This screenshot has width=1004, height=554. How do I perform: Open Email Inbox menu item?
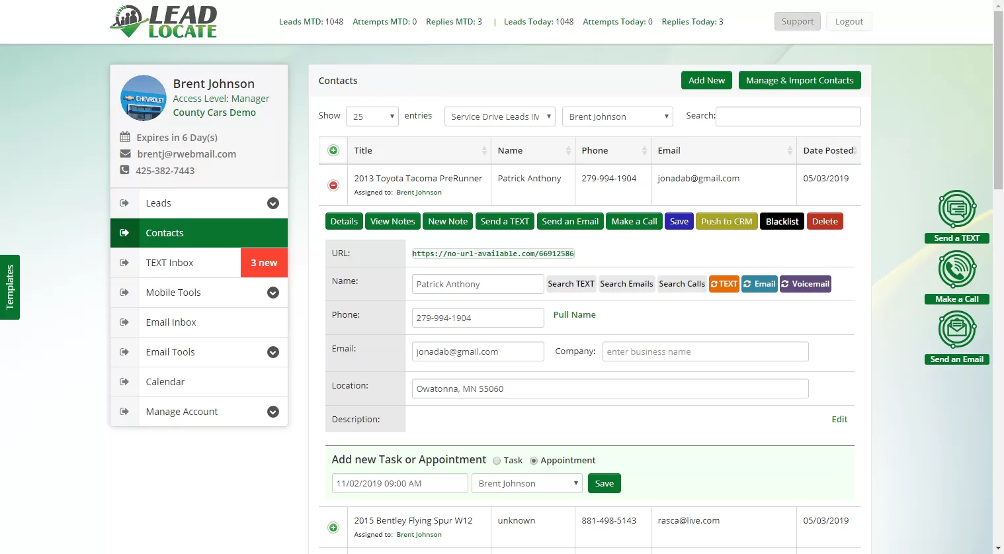tap(199, 322)
